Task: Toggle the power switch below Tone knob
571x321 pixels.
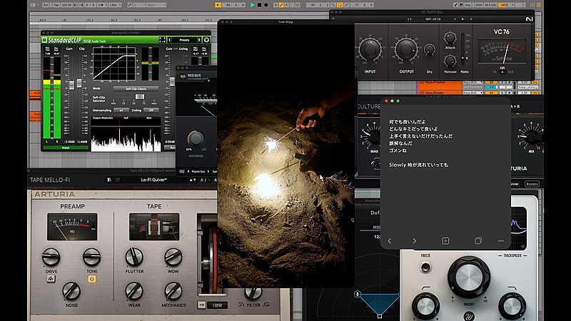Action: coord(91,279)
